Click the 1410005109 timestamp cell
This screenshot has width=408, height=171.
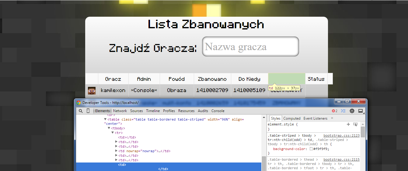click(249, 90)
